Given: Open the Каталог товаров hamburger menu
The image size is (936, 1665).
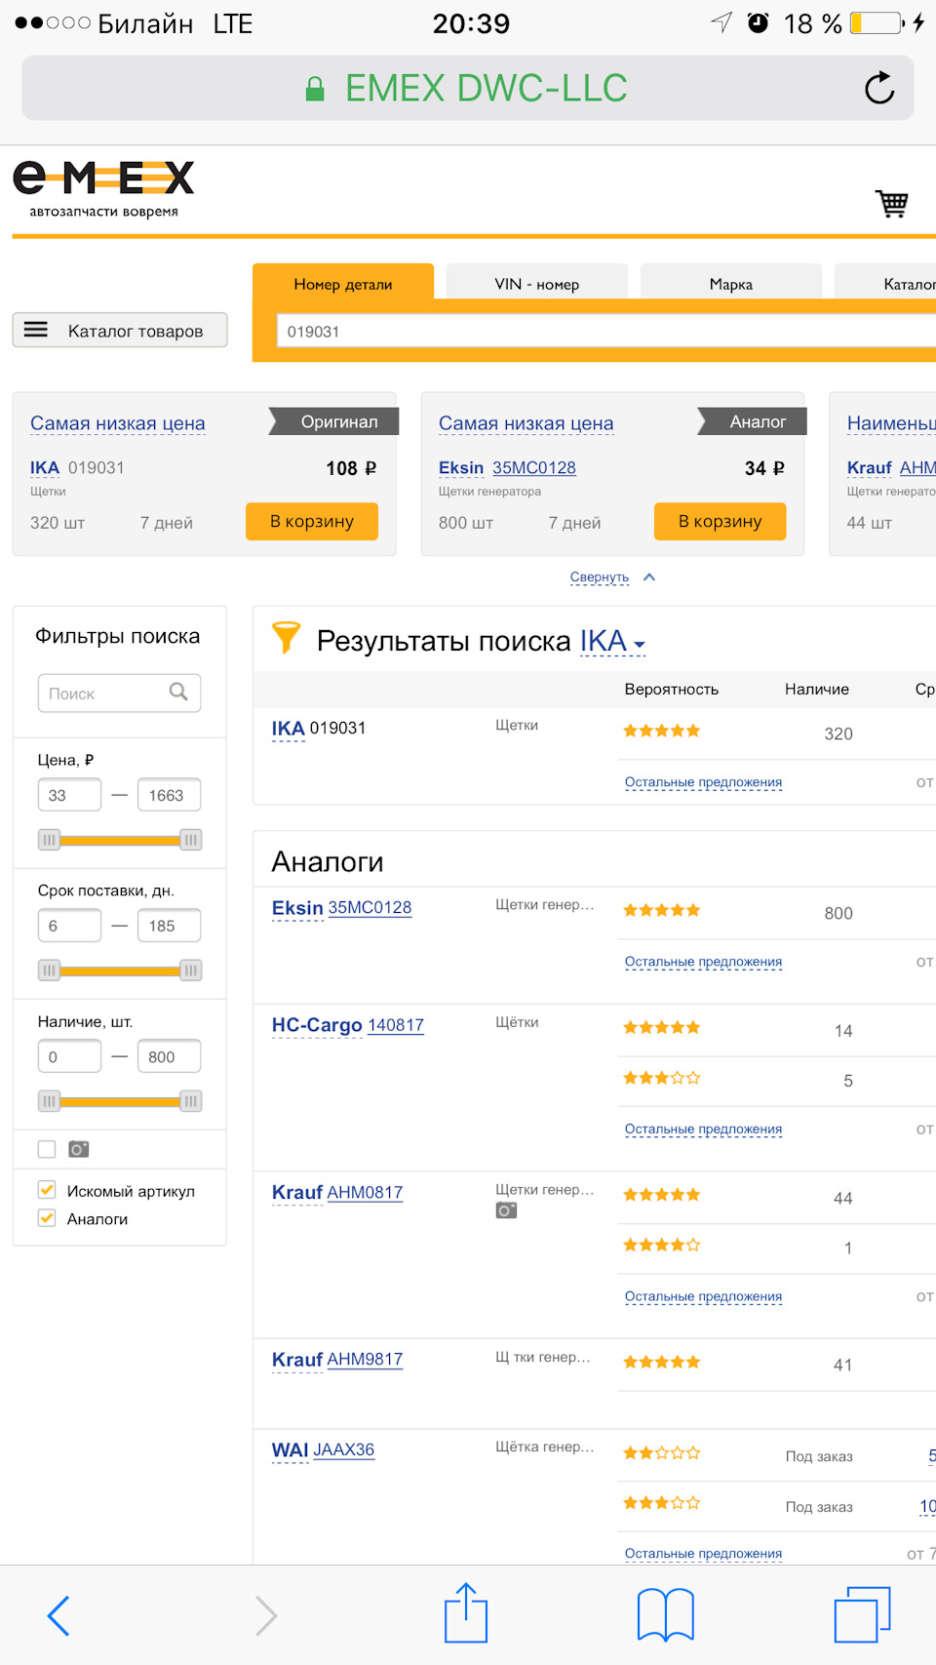Looking at the screenshot, I should [120, 330].
